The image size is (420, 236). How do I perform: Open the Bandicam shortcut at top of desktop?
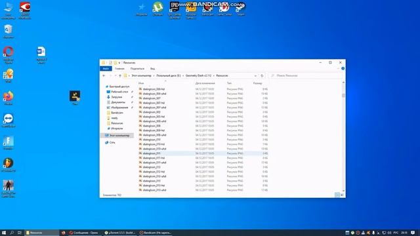(207, 9)
